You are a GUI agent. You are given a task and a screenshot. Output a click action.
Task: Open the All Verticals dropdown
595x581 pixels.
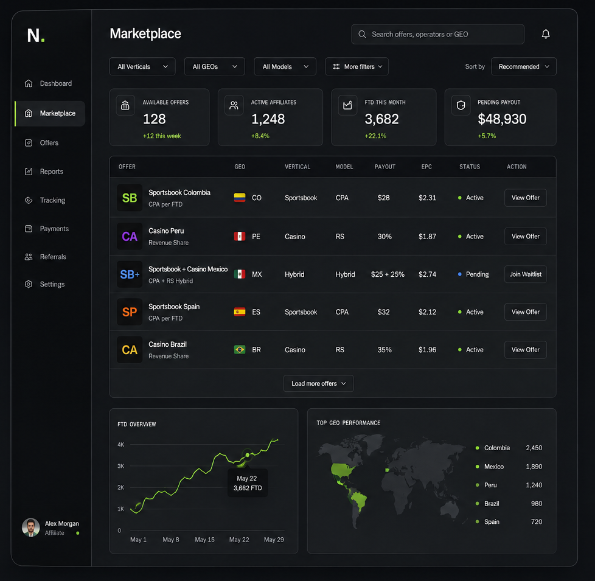[142, 67]
